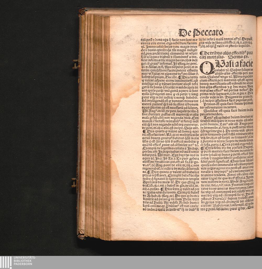Click the last line of the left column
Image resolution: width=262 pixels, height=269 pixels.
pos(169,209)
